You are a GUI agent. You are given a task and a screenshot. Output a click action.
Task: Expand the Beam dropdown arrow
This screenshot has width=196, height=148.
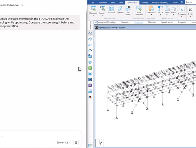[167, 15]
